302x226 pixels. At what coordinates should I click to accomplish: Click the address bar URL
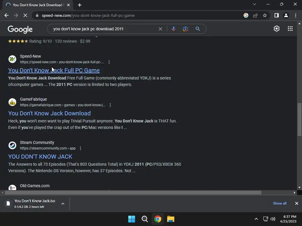pyautogui.click(x=88, y=15)
